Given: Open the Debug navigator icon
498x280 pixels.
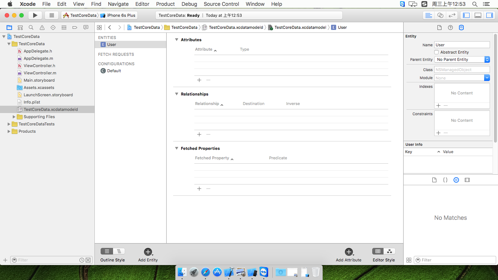Looking at the screenshot, I should 64,27.
